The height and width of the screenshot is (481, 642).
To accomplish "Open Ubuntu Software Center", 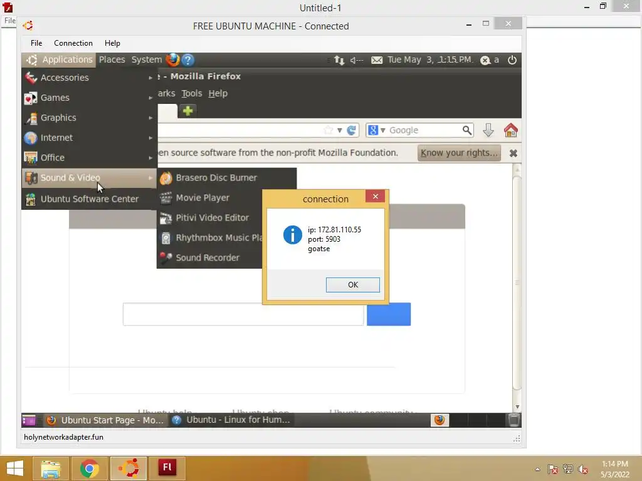I will [89, 199].
